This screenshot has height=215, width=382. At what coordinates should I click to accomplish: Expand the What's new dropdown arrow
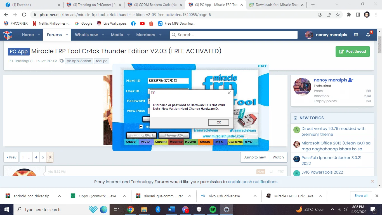click(103, 35)
